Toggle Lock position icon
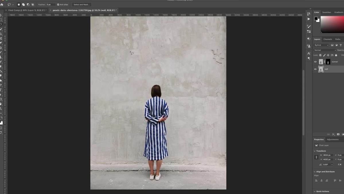This screenshot has width=344, height=194. coord(328,55)
